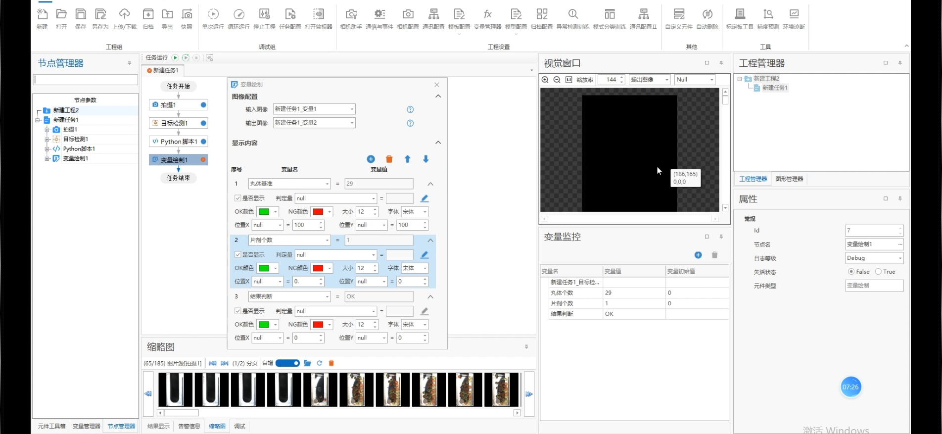
Task: Select 新建任务1 in 工程管理器 tree
Action: [775, 88]
